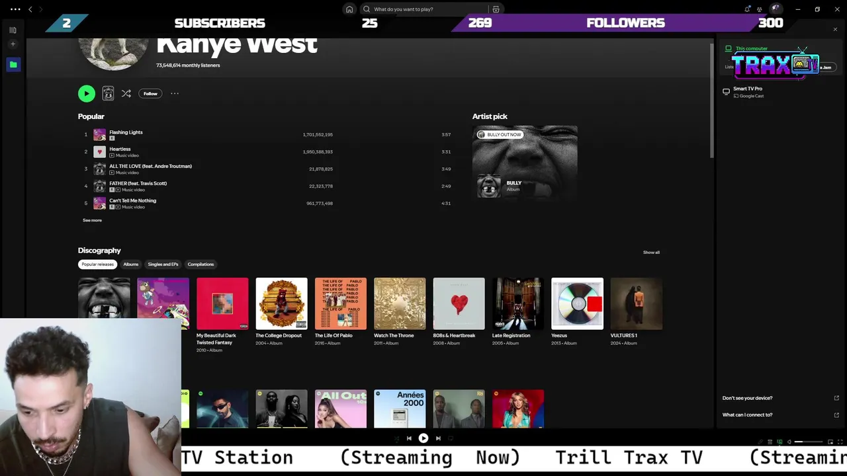Click the Spotify Home icon
This screenshot has height=476, width=847.
(x=349, y=9)
